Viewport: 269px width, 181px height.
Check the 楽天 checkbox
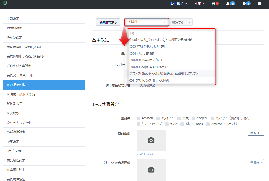click(179, 118)
